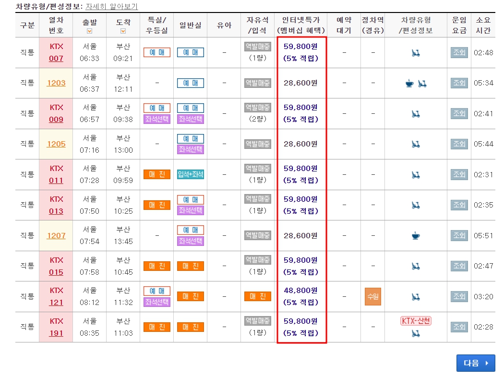Image resolution: width=504 pixels, height=378 pixels.
Task: Click cafe cup icon for train 1203
Action: click(x=409, y=83)
